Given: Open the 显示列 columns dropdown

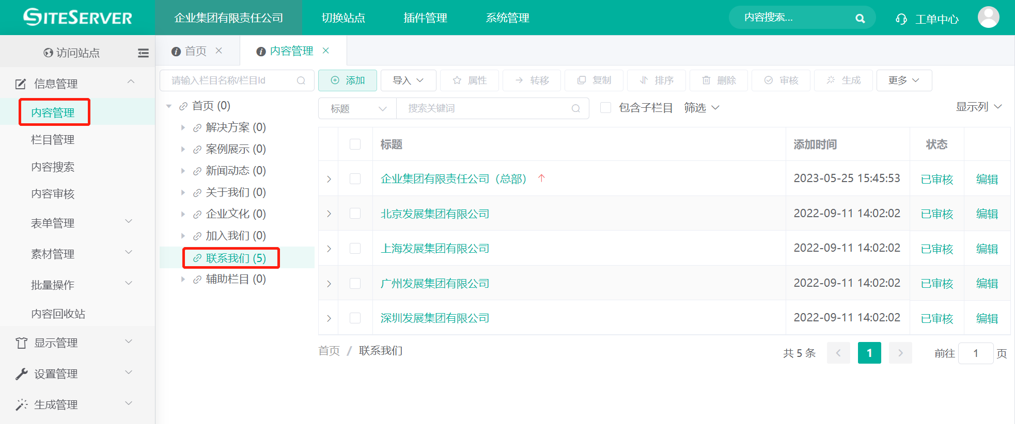Looking at the screenshot, I should [979, 107].
